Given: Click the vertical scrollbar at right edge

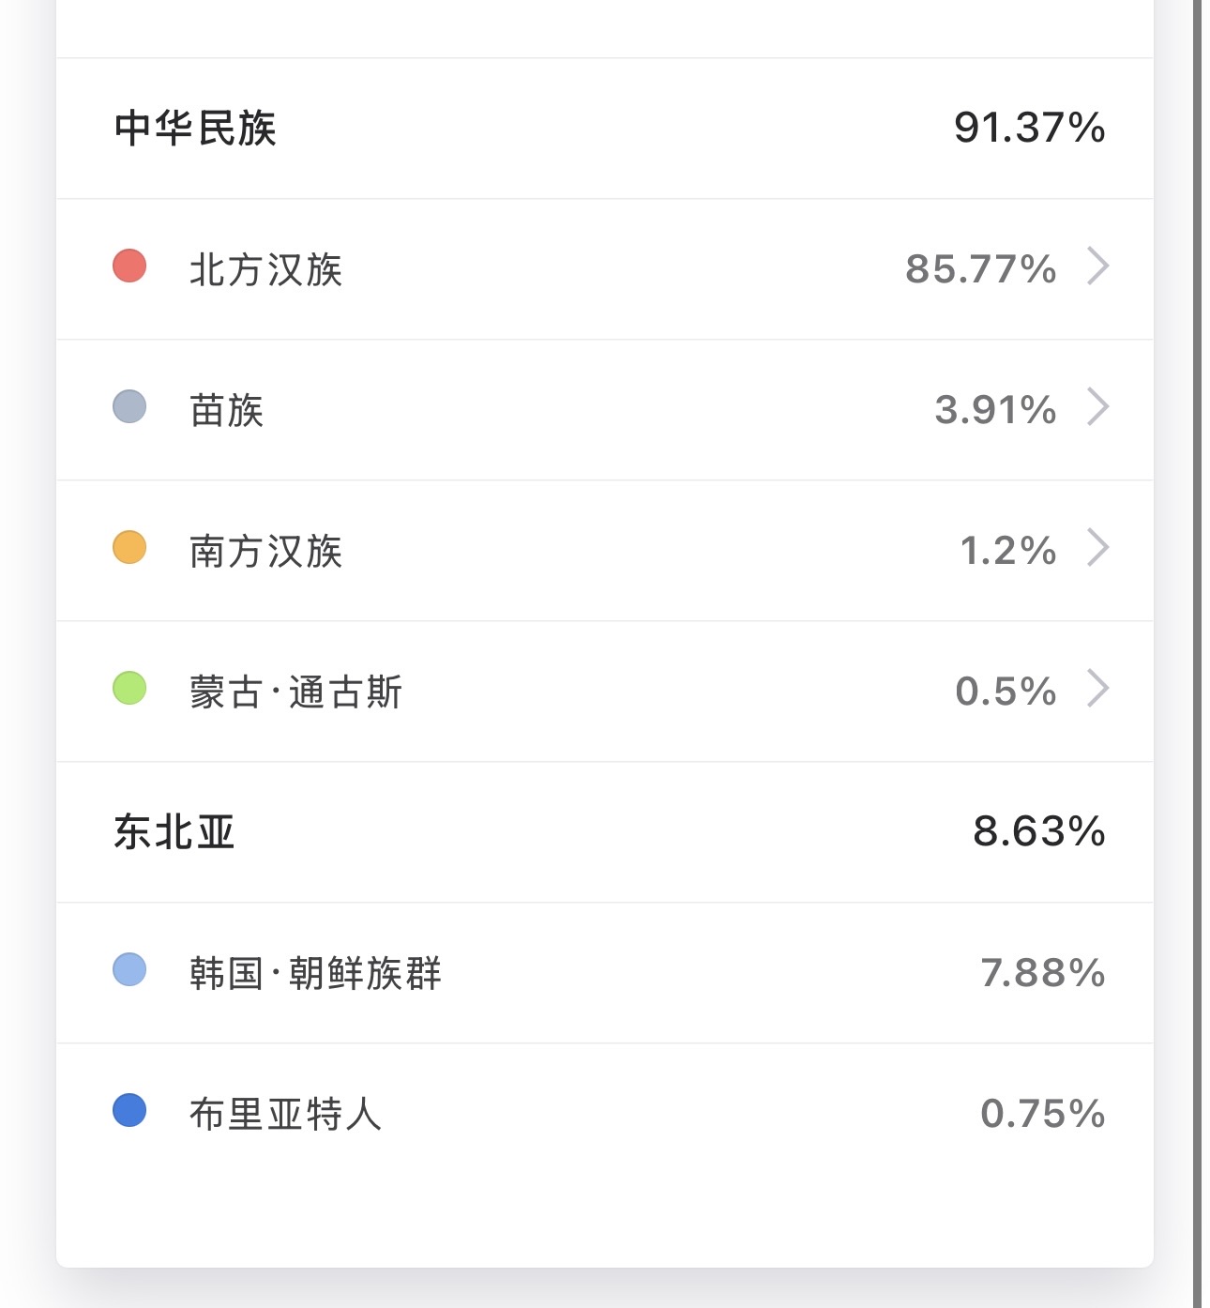Looking at the screenshot, I should 1198,654.
